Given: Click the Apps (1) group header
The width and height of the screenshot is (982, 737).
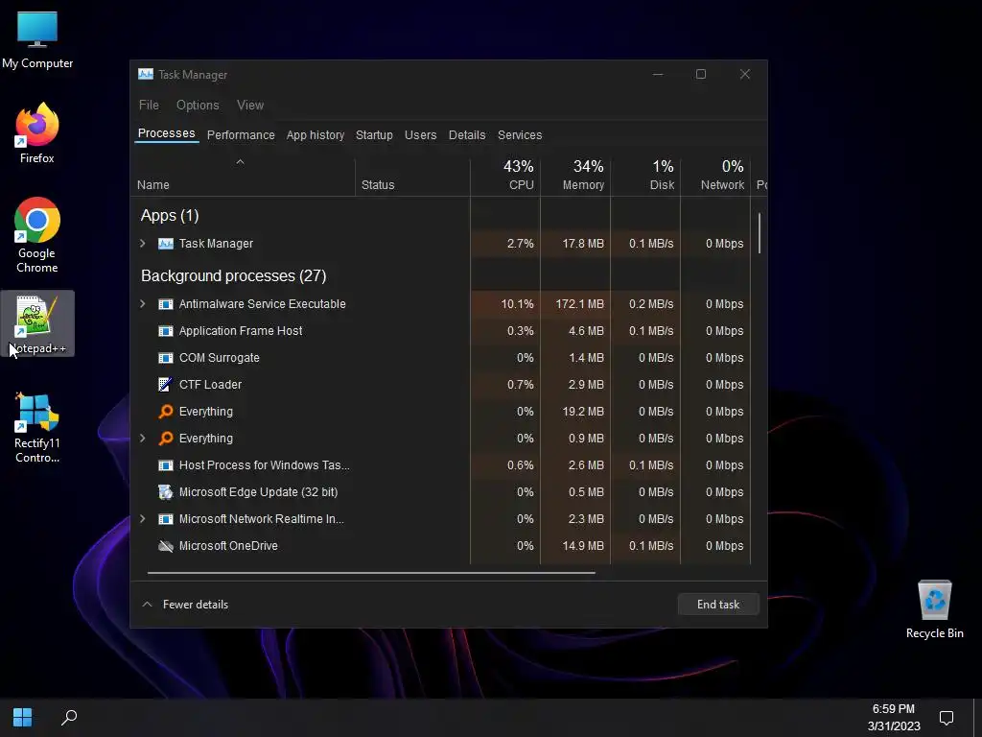Looking at the screenshot, I should click(x=170, y=216).
